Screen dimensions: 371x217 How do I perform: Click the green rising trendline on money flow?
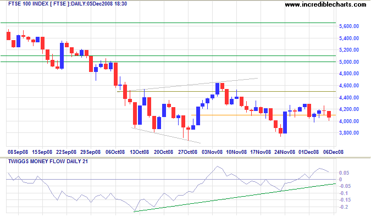[235, 197]
